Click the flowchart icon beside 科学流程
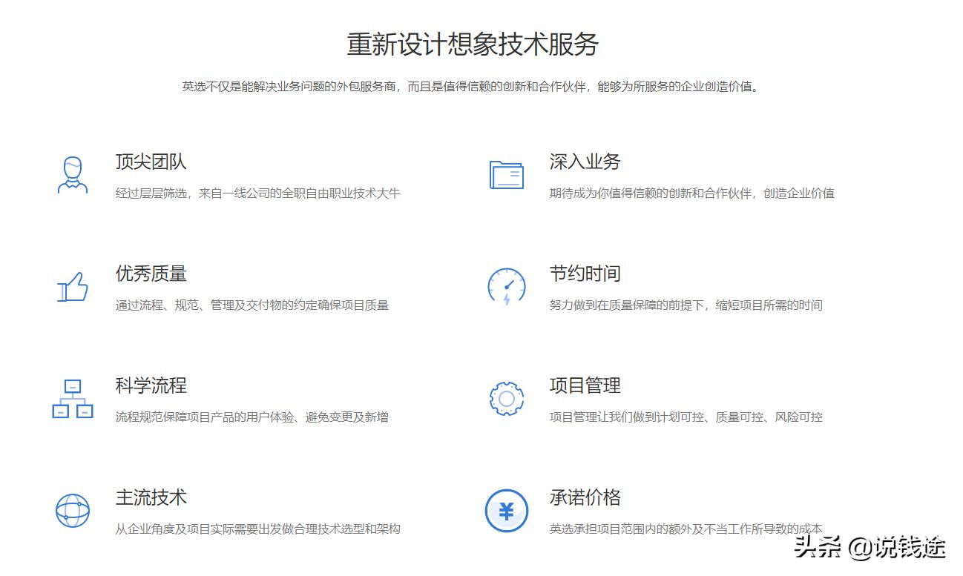 tap(73, 398)
